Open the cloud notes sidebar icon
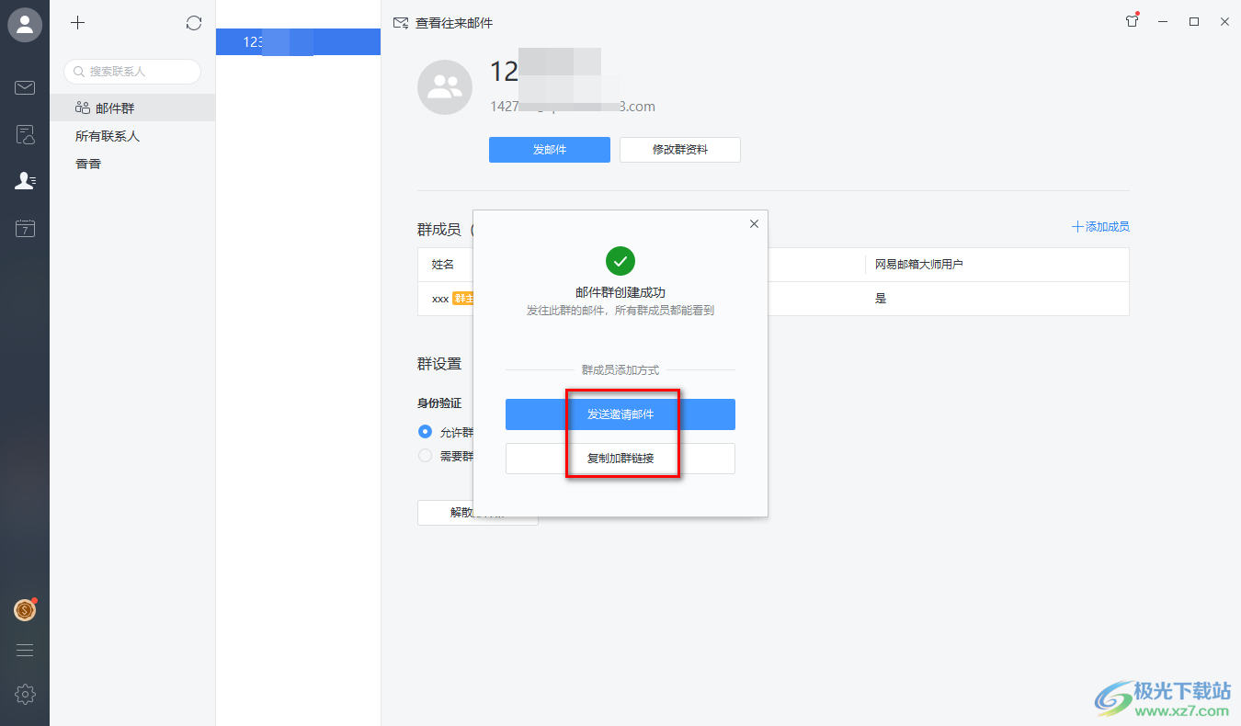 pos(25,135)
